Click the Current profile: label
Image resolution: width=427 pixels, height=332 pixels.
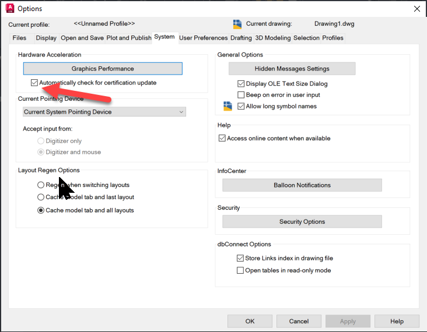(x=29, y=24)
